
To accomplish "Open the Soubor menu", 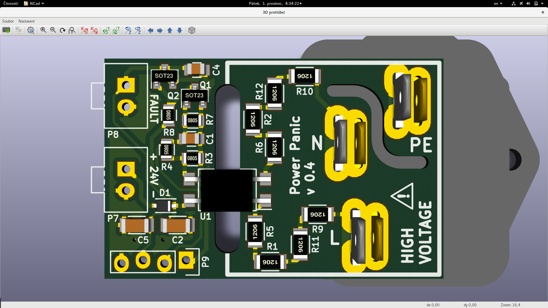I will pos(8,21).
